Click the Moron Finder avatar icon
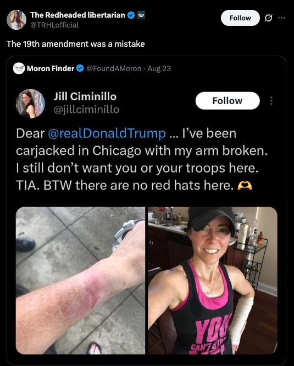The width and height of the screenshot is (294, 366). pyautogui.click(x=19, y=68)
